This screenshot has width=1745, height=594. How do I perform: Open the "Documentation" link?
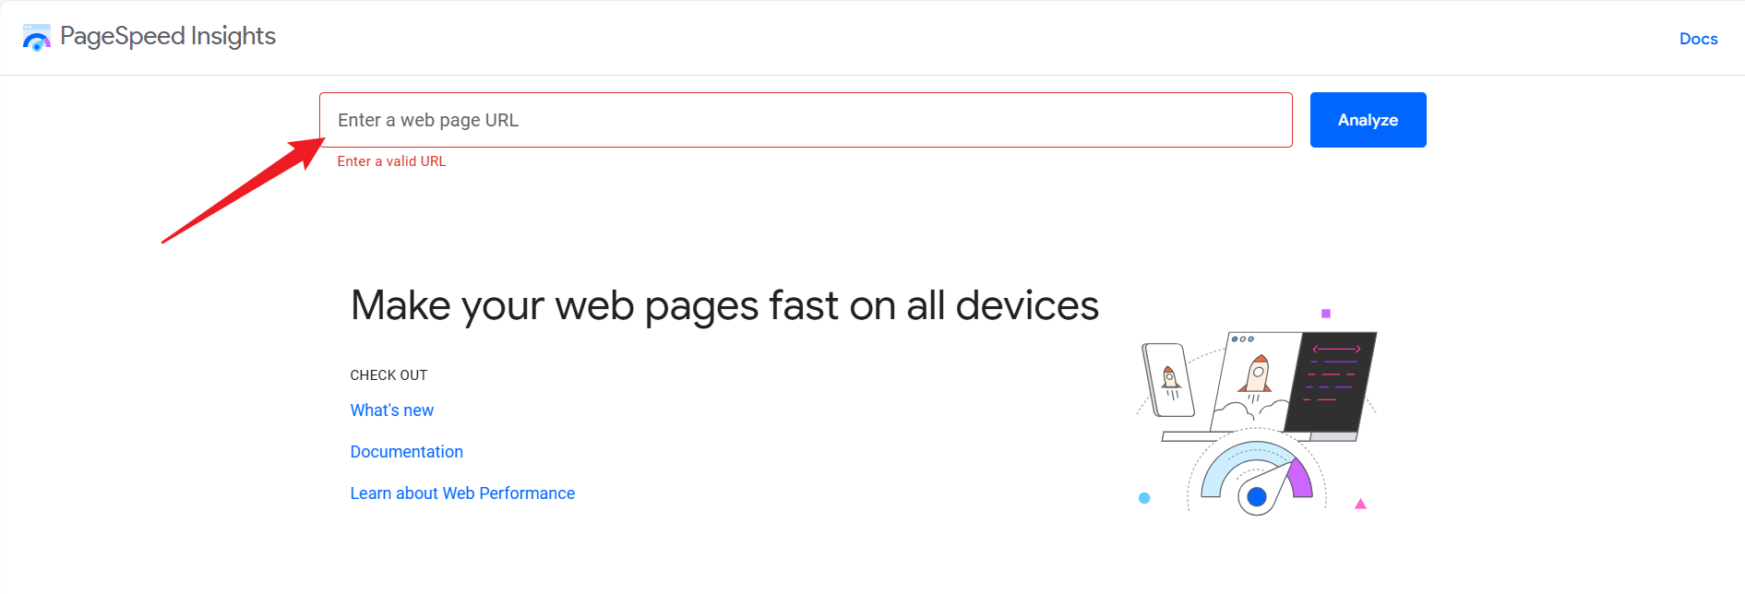pyautogui.click(x=406, y=451)
